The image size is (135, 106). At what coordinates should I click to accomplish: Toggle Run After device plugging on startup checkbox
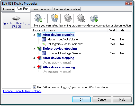click(x=34, y=87)
